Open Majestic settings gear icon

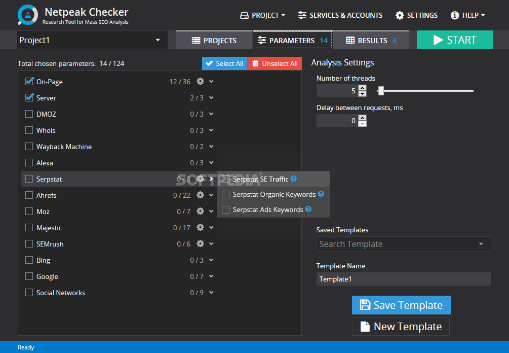pos(200,228)
